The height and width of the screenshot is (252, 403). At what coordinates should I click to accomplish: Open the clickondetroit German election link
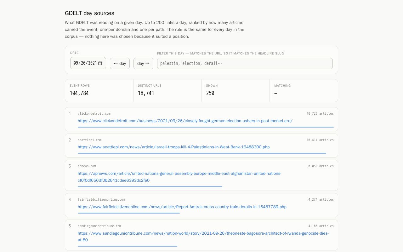185,121
